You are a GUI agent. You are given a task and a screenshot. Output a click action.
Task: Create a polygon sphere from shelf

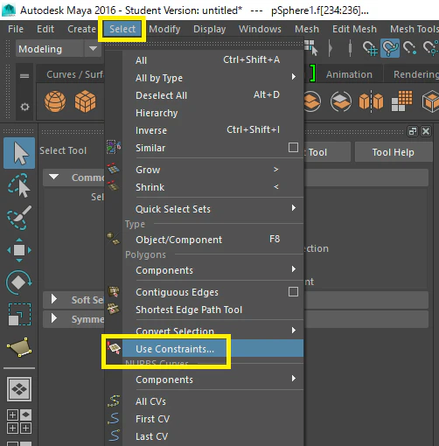(55, 101)
